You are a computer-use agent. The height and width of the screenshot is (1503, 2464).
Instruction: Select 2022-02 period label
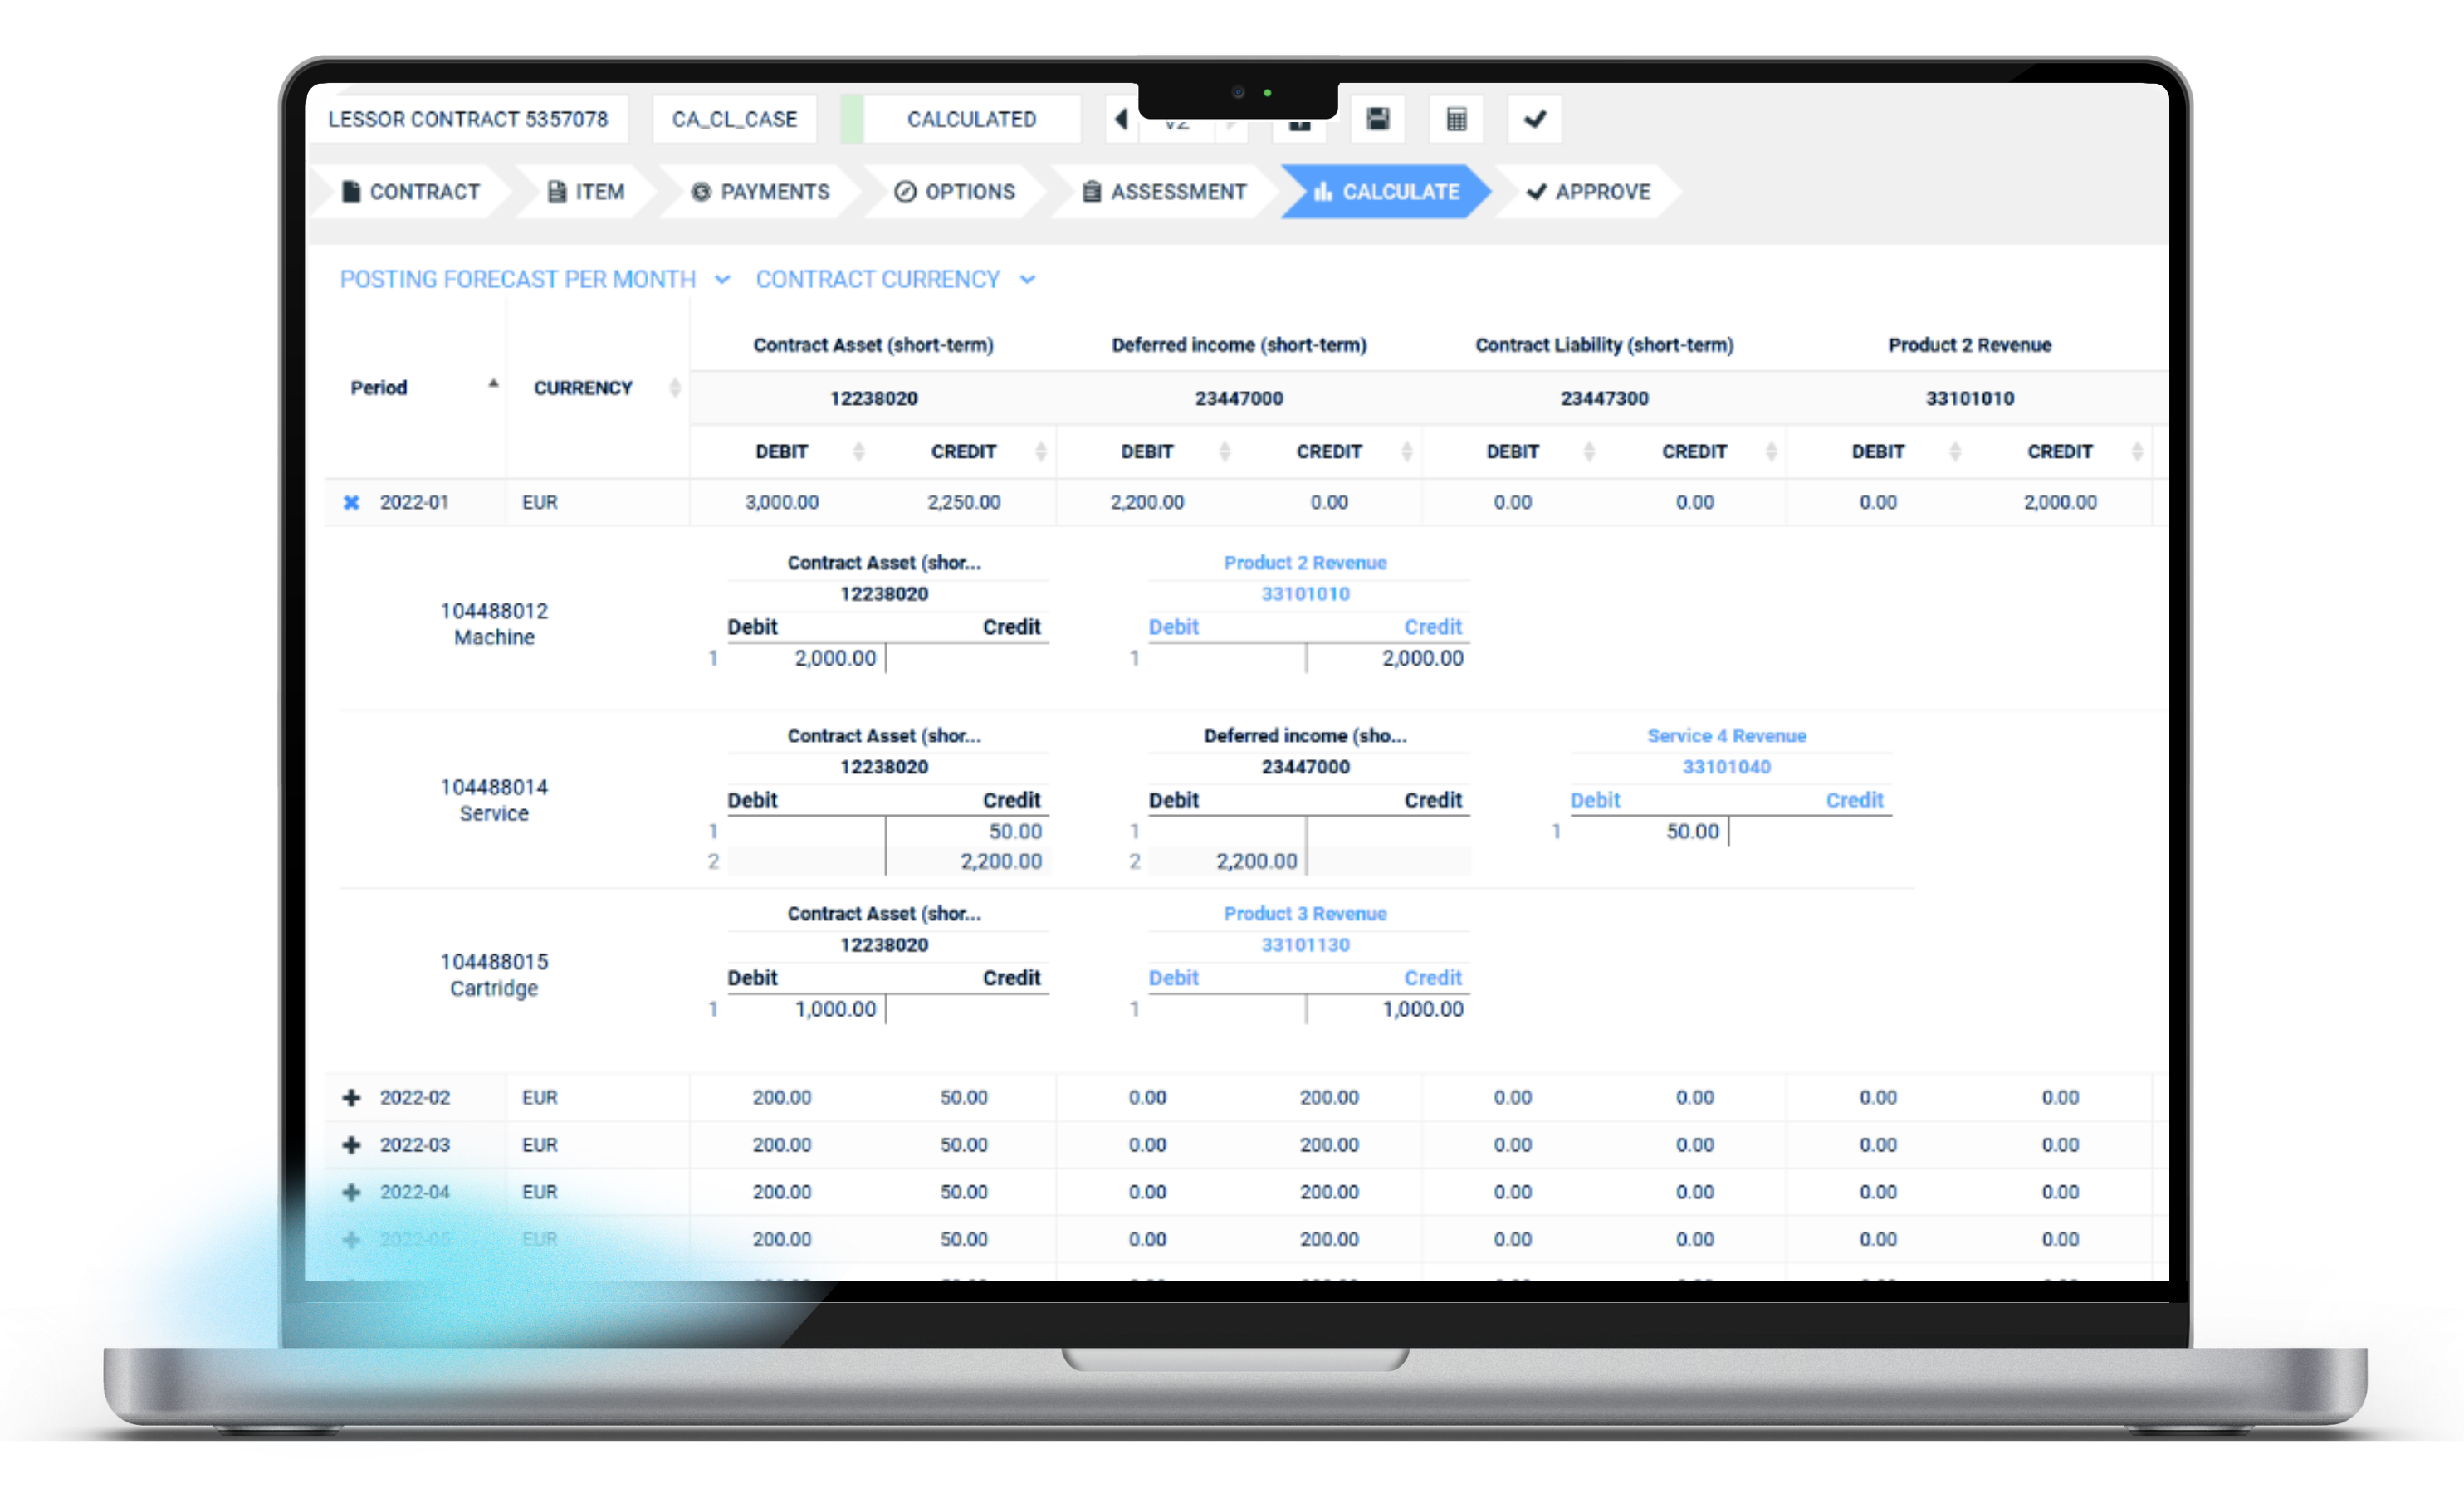tap(414, 1097)
